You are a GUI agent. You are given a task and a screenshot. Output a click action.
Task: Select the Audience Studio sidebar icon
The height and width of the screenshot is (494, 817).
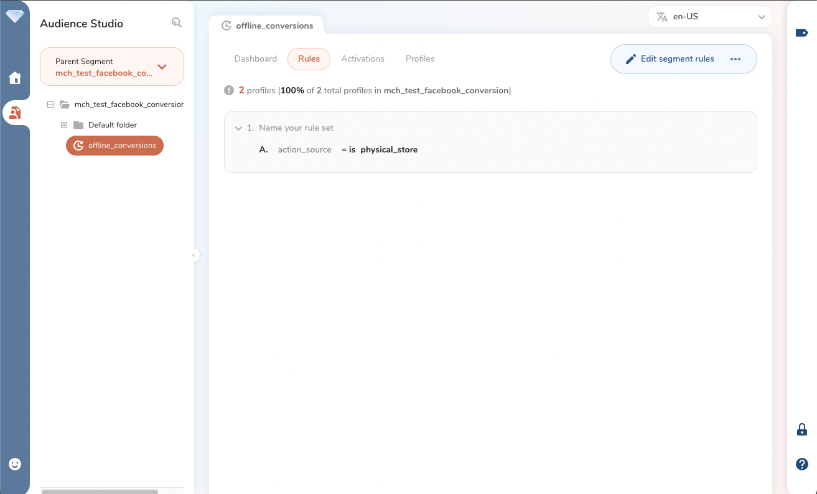pyautogui.click(x=15, y=113)
